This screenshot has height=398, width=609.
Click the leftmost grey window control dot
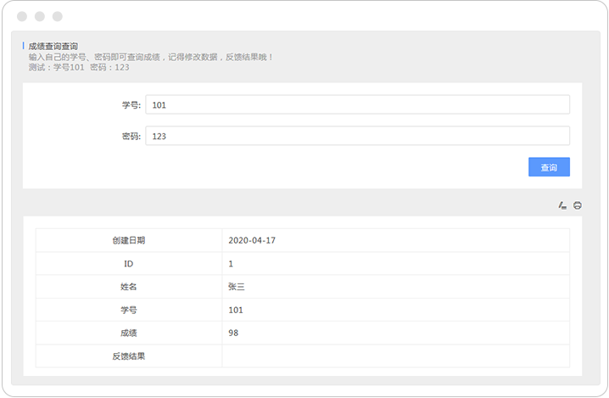[x=21, y=16]
